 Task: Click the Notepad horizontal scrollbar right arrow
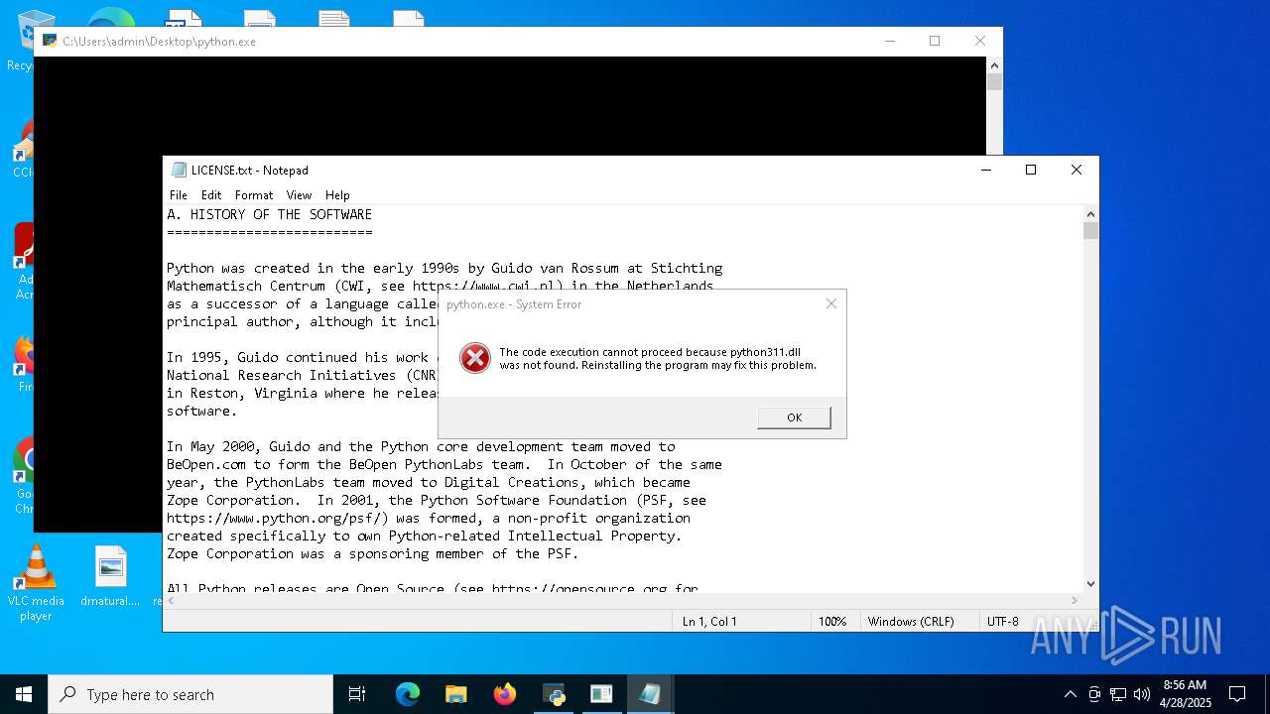pyautogui.click(x=1074, y=600)
